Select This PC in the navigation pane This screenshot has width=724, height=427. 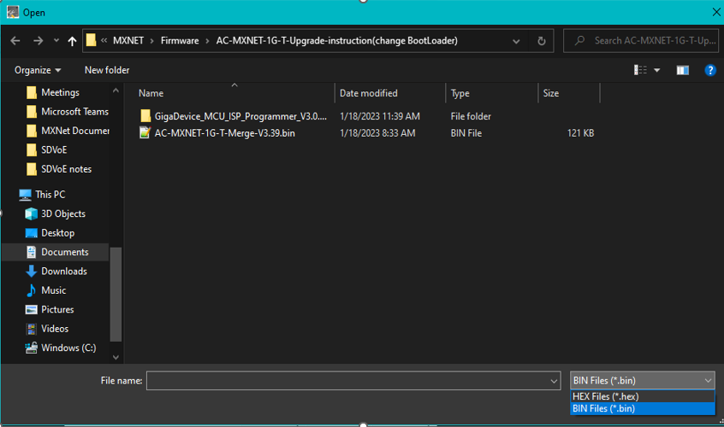[50, 195]
